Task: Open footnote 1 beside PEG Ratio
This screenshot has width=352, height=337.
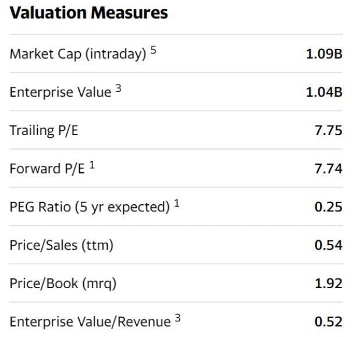Action: [176, 203]
